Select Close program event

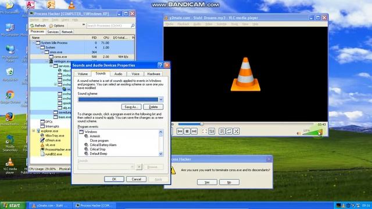click(x=99, y=140)
